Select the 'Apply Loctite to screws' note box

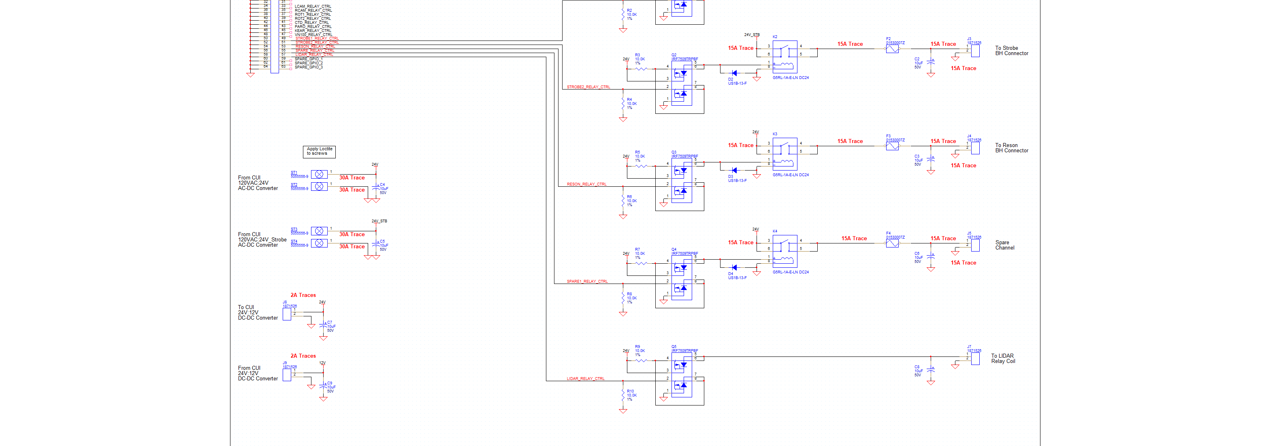[x=319, y=152]
